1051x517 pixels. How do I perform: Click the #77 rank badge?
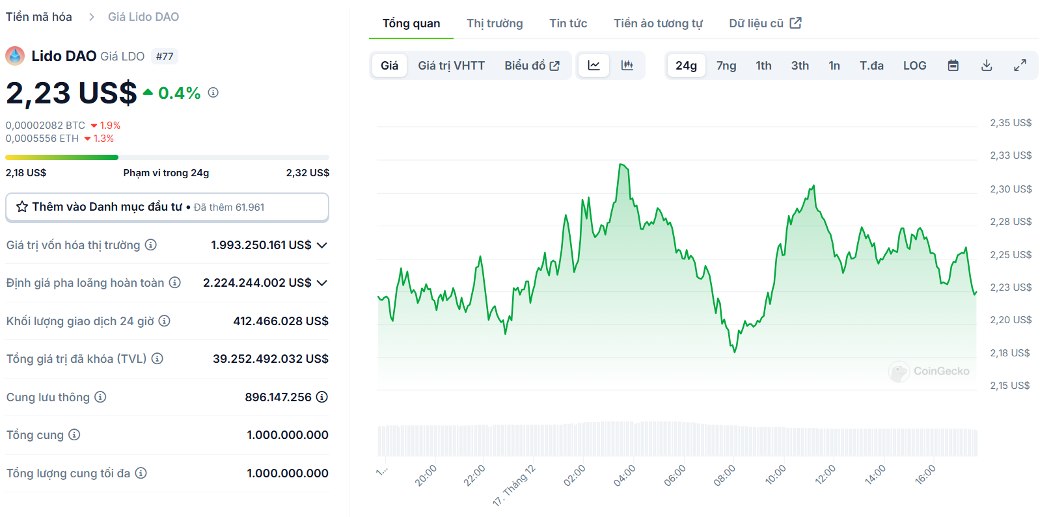point(165,57)
